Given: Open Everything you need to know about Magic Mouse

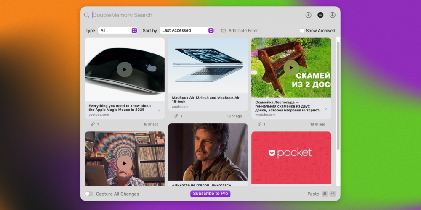Looking at the screenshot, I should [x=120, y=108].
